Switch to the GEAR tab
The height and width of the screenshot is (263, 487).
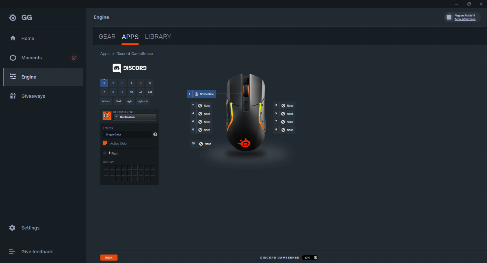[x=107, y=37]
